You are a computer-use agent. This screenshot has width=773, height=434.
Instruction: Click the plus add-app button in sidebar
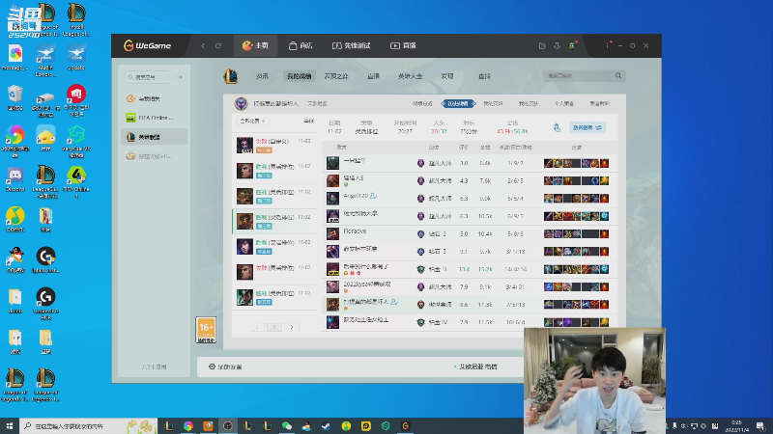[x=181, y=77]
